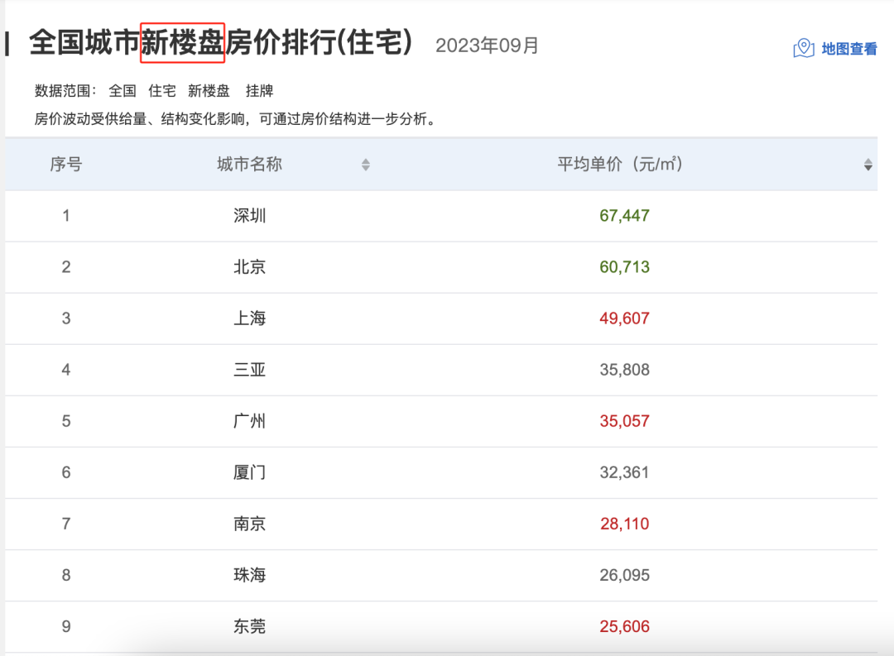Image resolution: width=894 pixels, height=656 pixels.
Task: Toggle ascending sort for the city name column
Action: click(x=364, y=165)
